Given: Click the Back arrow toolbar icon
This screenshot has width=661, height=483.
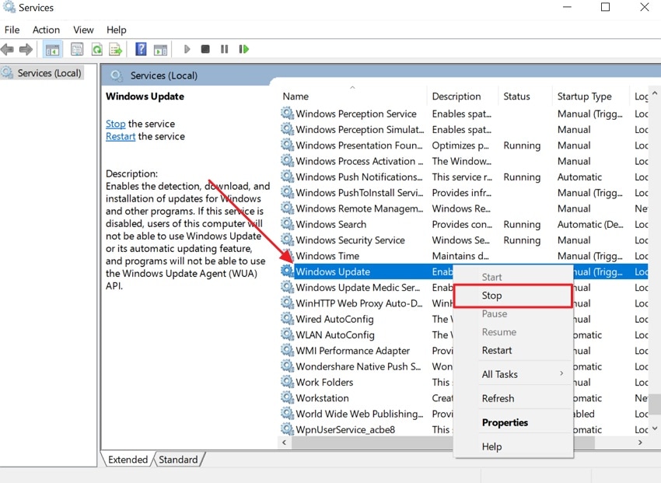Looking at the screenshot, I should pos(8,49).
